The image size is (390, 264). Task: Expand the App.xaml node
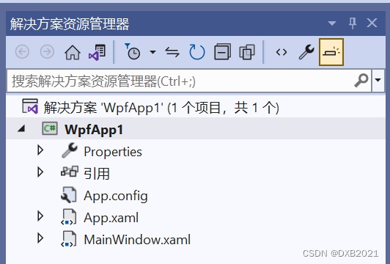click(x=40, y=216)
